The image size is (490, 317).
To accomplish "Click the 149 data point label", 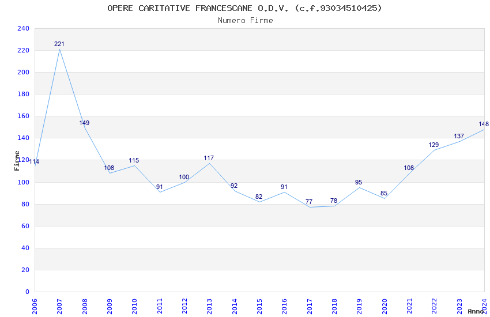I will [84, 123].
